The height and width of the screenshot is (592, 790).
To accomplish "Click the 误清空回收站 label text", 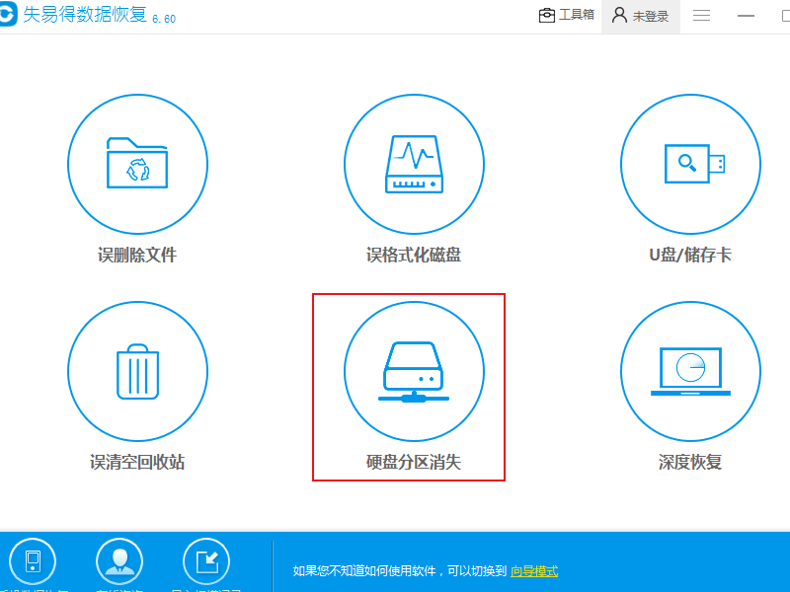I will point(137,462).
